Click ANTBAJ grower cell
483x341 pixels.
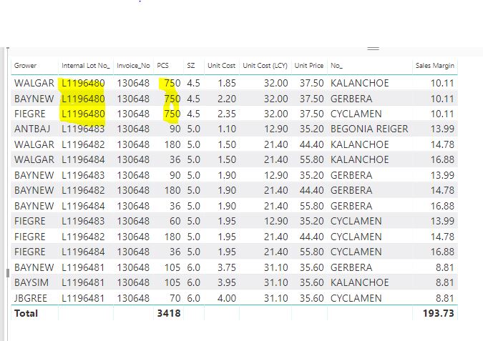pos(32,129)
